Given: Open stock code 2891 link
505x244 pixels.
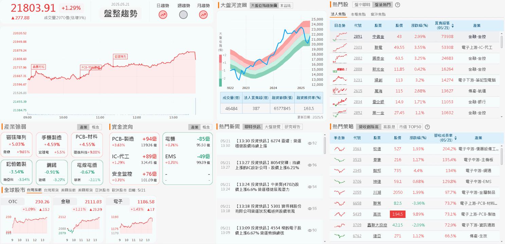Looking at the screenshot, I should [x=358, y=37].
